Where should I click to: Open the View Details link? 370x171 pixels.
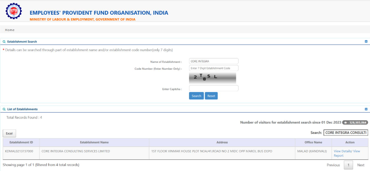point(342,151)
